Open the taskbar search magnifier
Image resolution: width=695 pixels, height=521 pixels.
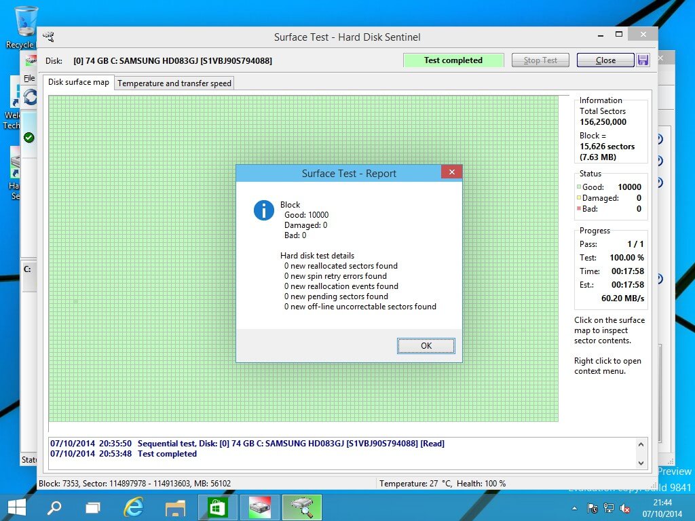point(54,507)
